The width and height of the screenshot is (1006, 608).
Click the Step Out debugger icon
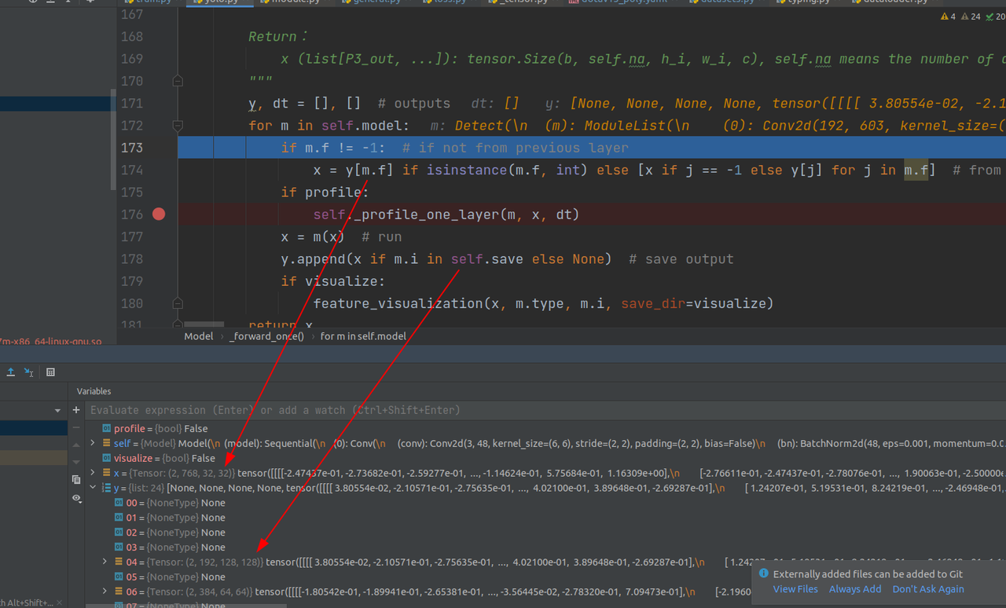click(11, 372)
